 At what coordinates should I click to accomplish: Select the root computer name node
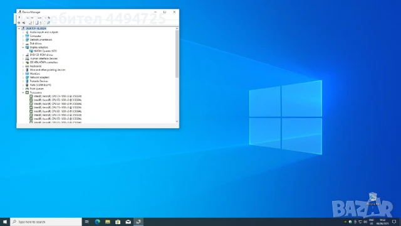click(x=36, y=28)
